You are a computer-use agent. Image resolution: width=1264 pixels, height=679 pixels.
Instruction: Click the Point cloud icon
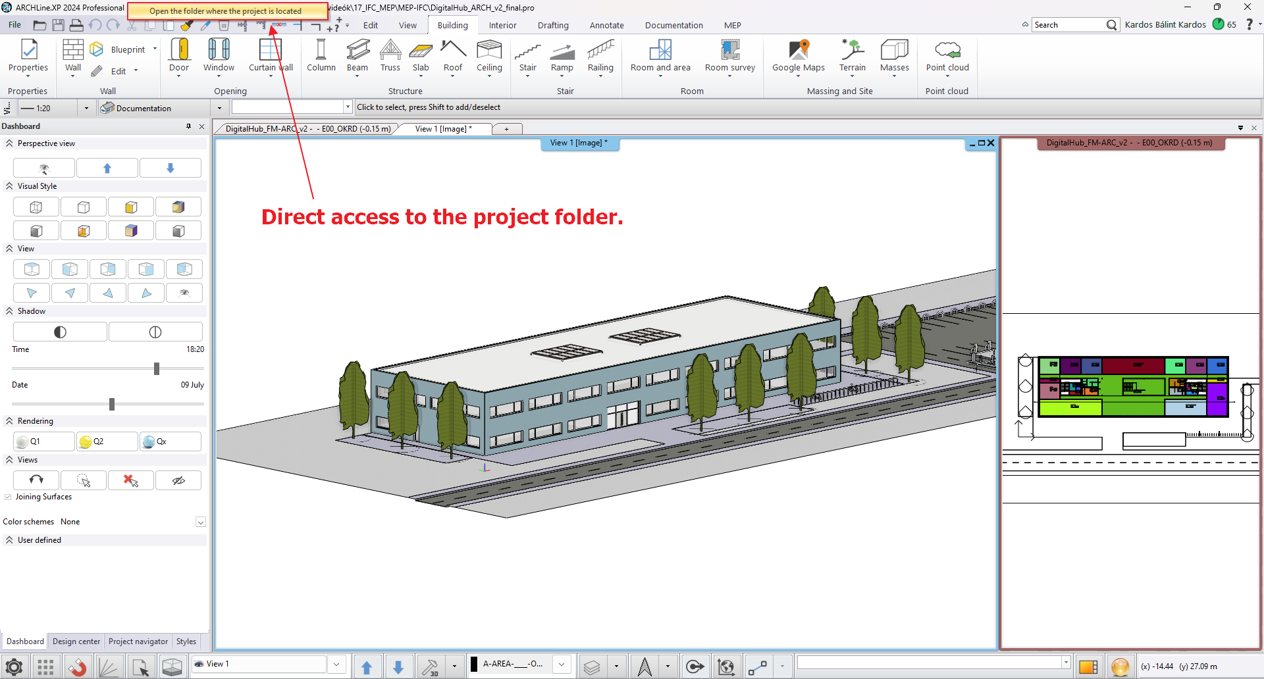pyautogui.click(x=947, y=51)
